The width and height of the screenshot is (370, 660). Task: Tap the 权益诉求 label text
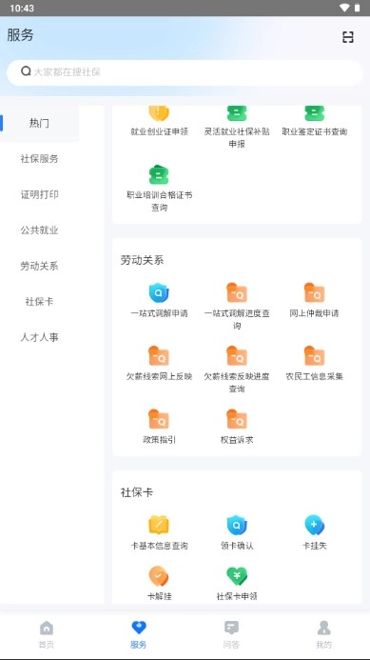[x=237, y=440]
